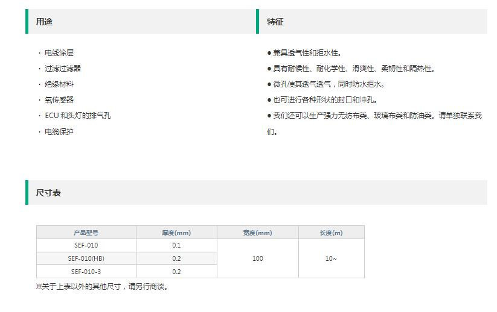Click the 宽度(mm) column header
This screenshot has height=312, width=497.
pos(258,232)
